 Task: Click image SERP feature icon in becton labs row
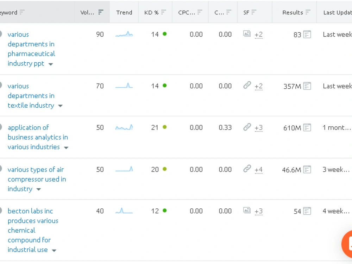point(247,210)
